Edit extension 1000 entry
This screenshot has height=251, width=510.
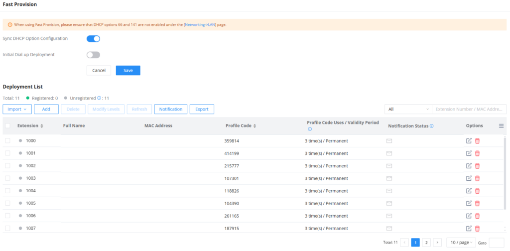tap(469, 141)
